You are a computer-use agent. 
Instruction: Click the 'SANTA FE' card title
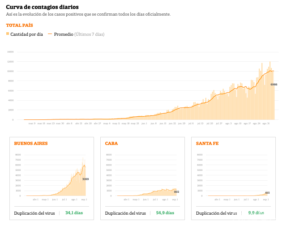207,144
